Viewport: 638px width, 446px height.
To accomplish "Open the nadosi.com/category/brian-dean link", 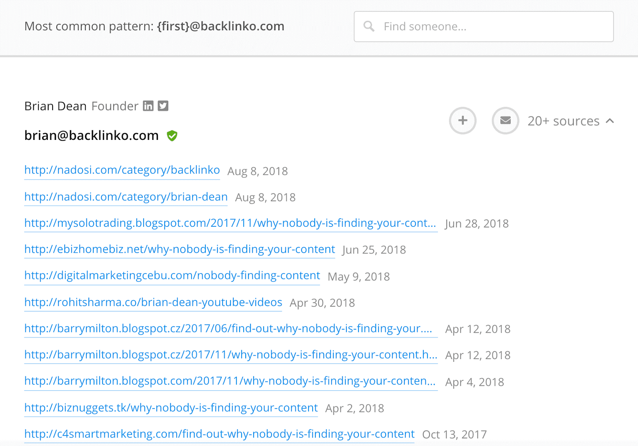I will [126, 197].
